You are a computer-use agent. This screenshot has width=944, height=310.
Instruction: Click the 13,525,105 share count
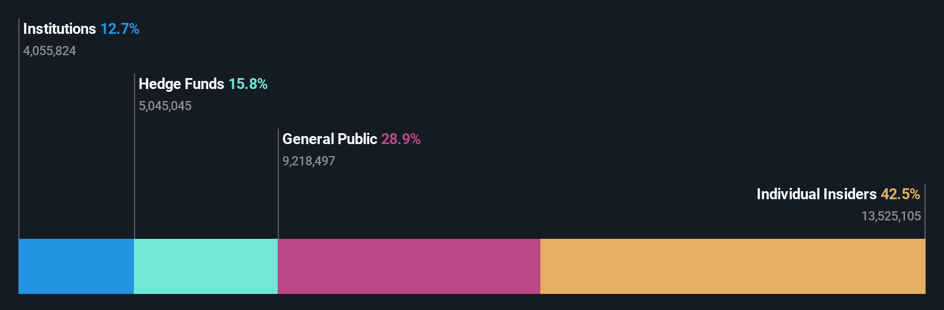891,216
